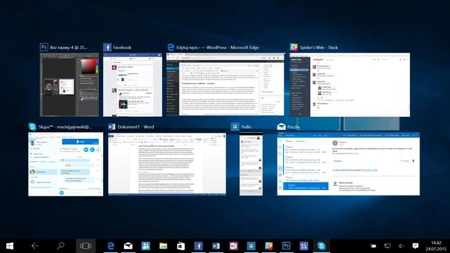Screen dimensions: 450x253
Task: Open the Dokument1 Word window thumbnail
Action: (167, 164)
